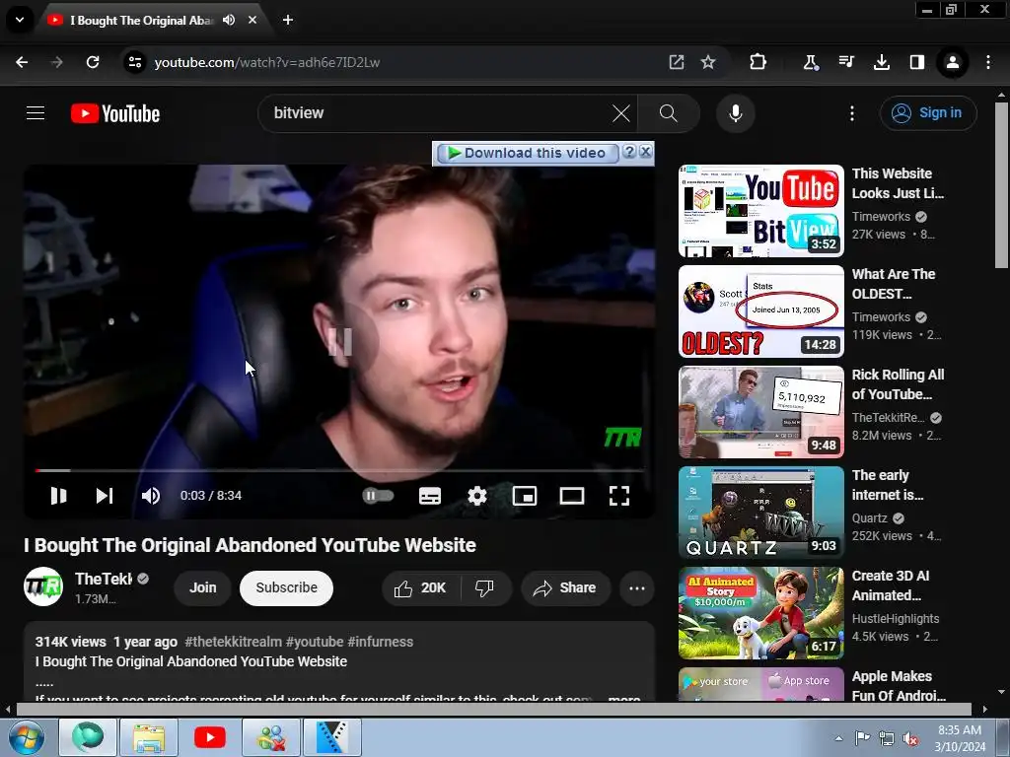The image size is (1010, 757).
Task: Open the TheTekkitRealm channel avatar
Action: pyautogui.click(x=43, y=586)
